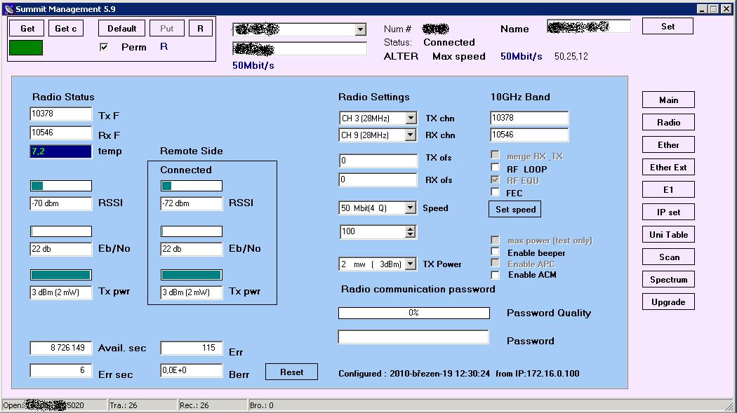The width and height of the screenshot is (737, 413).
Task: Click the local -70 dbm RSSI field
Action: pyautogui.click(x=60, y=203)
